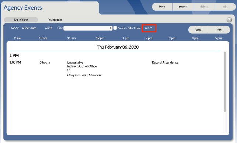Open the Site dropdown
The width and height of the screenshot is (237, 143).
88,28
